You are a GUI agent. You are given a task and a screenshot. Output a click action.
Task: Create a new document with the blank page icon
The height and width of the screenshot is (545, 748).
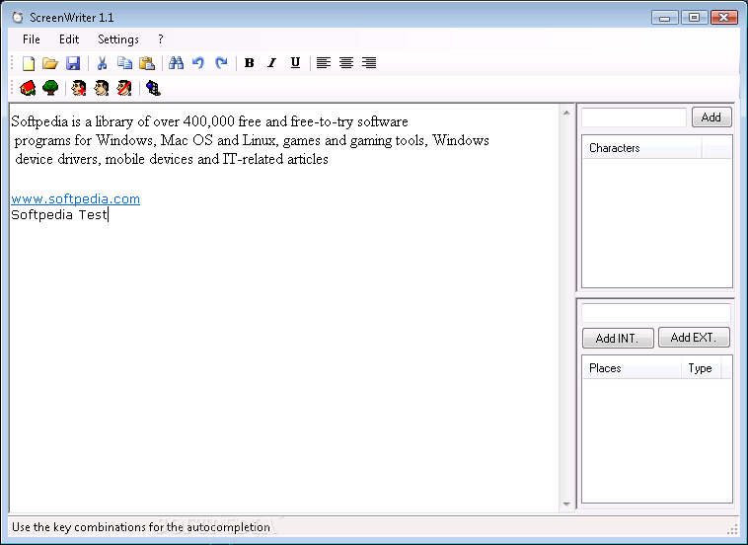29,63
